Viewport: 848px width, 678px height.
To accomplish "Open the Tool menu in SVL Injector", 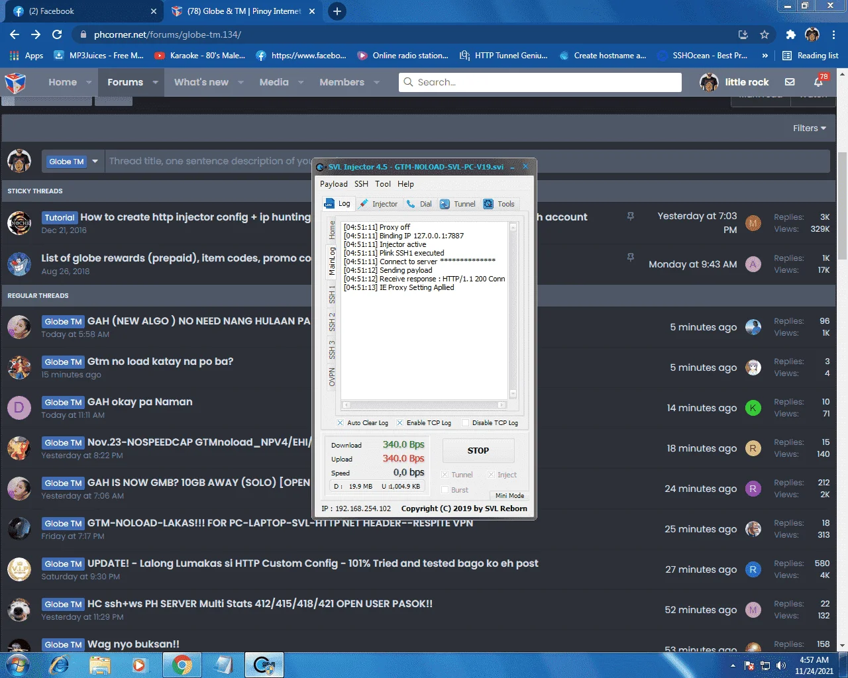I will click(383, 184).
